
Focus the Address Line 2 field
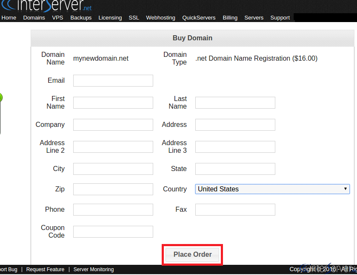(x=113, y=147)
